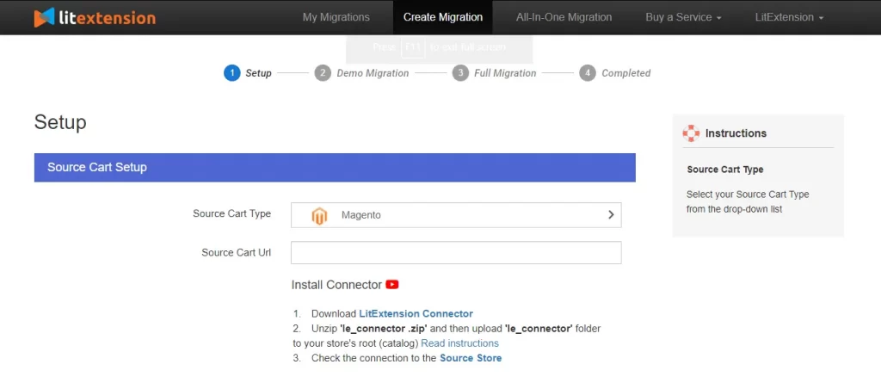Image resolution: width=881 pixels, height=389 pixels.
Task: Click the Source Cart Setup header bar
Action: tap(335, 168)
